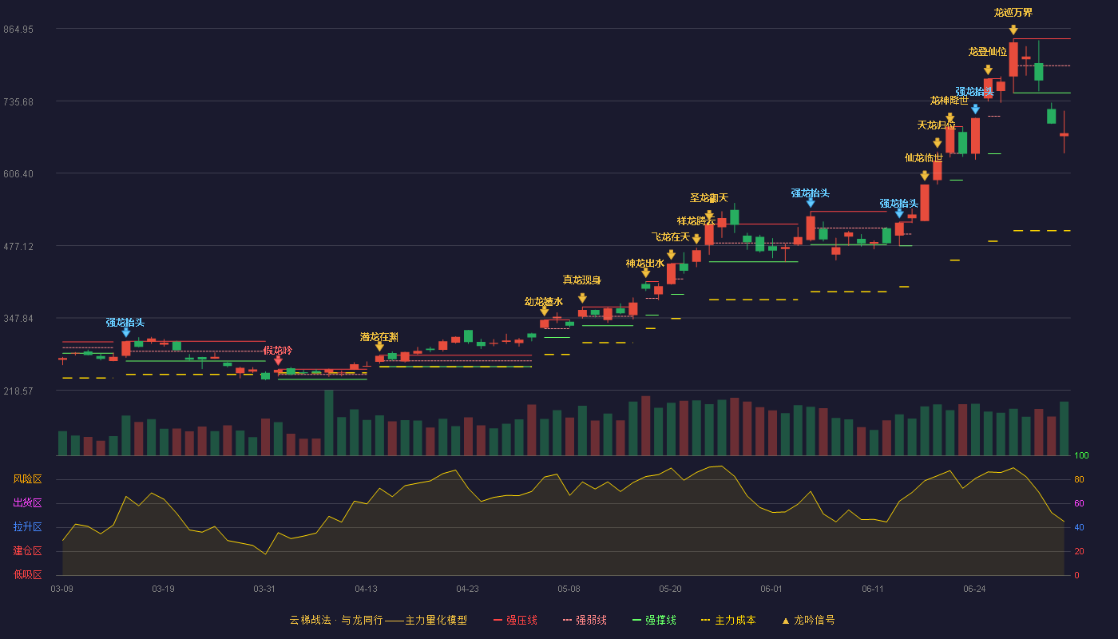Click the 03-31 date label

point(264,589)
